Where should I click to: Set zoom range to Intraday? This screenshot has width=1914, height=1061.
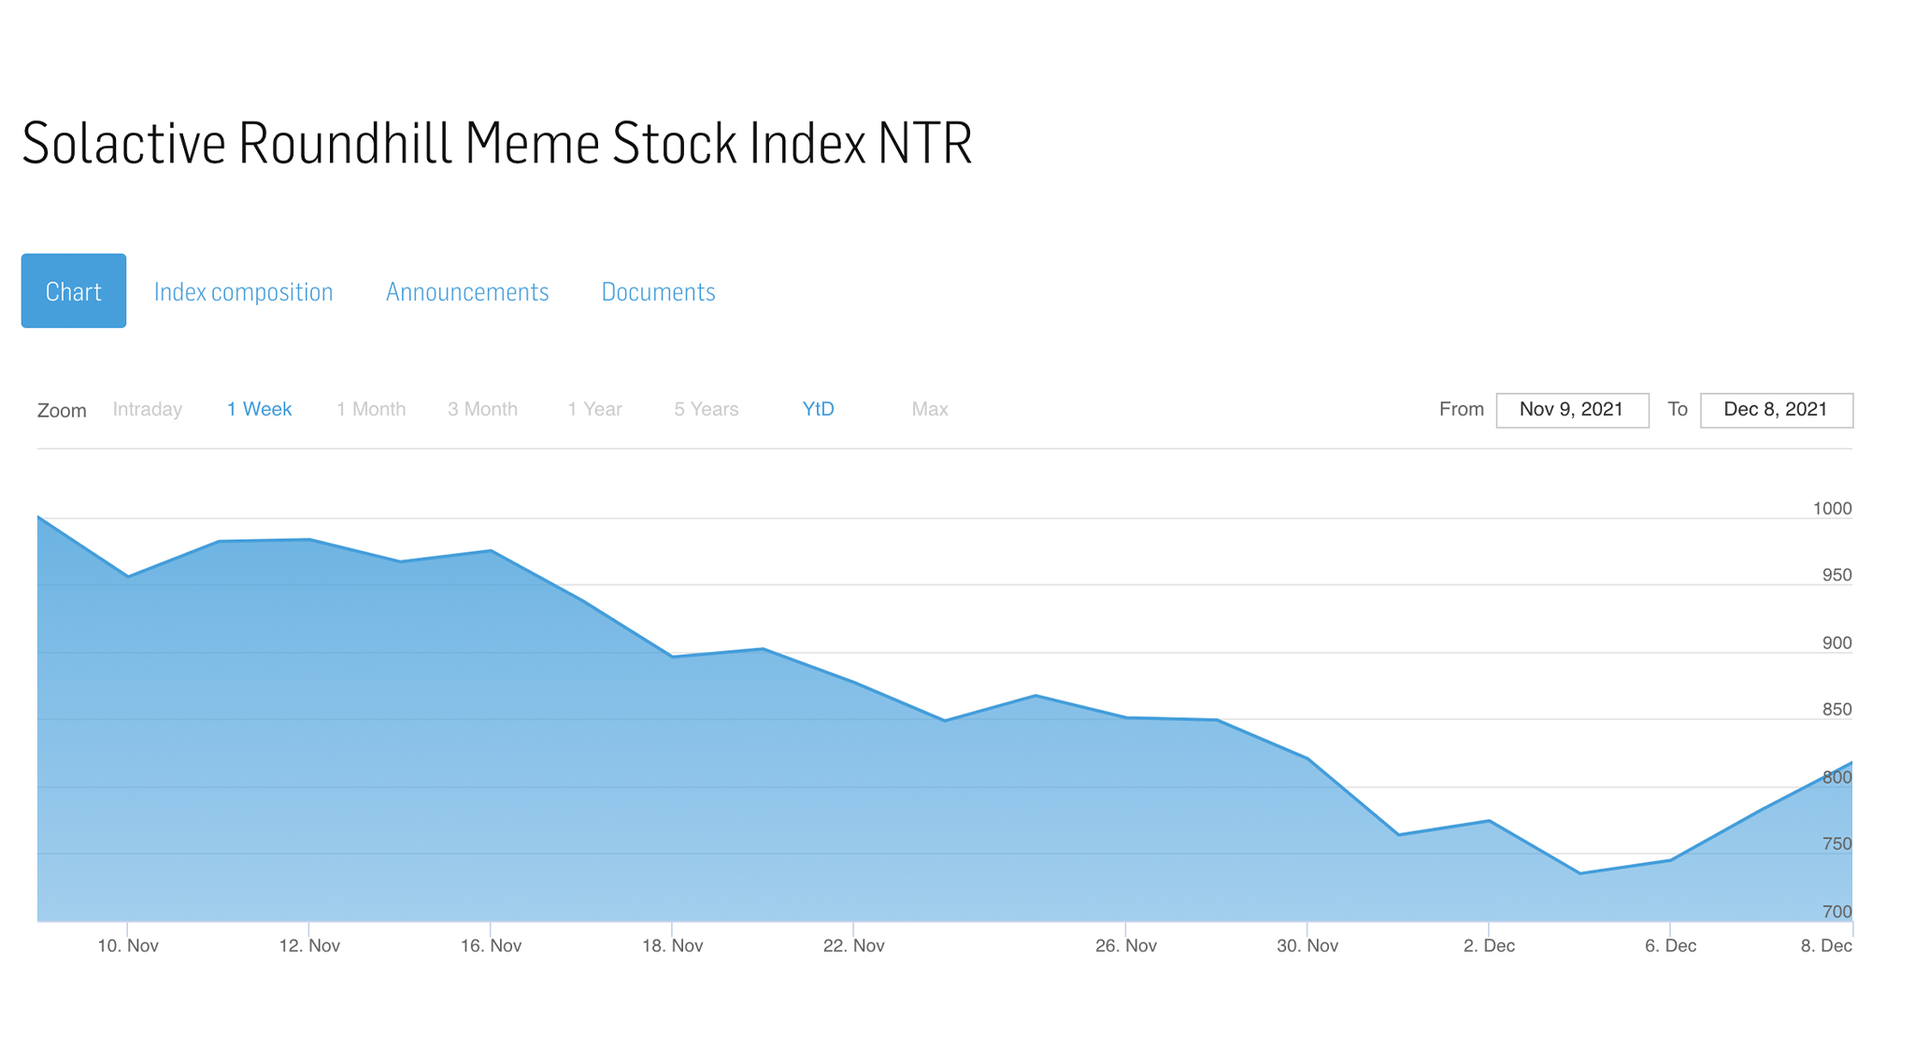click(x=148, y=409)
